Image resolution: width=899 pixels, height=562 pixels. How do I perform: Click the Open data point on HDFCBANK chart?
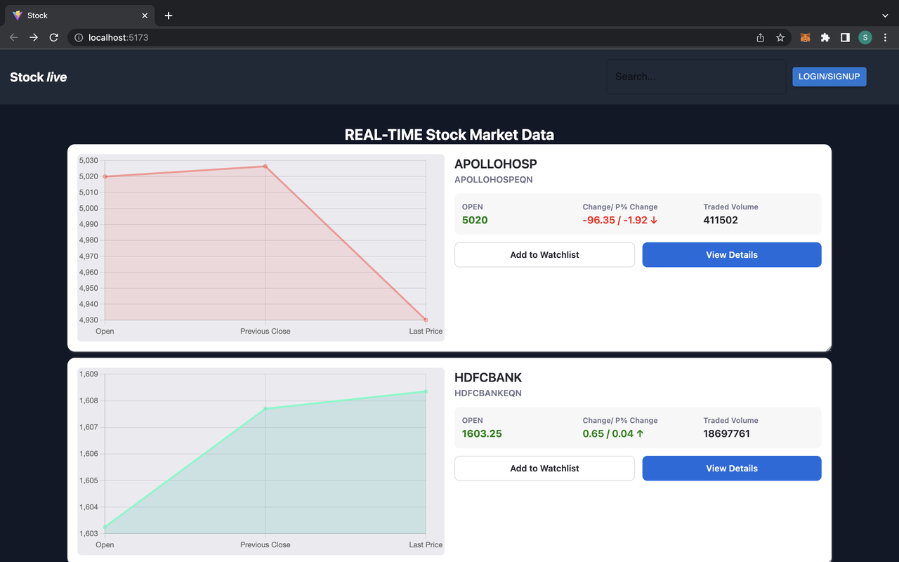pyautogui.click(x=105, y=527)
